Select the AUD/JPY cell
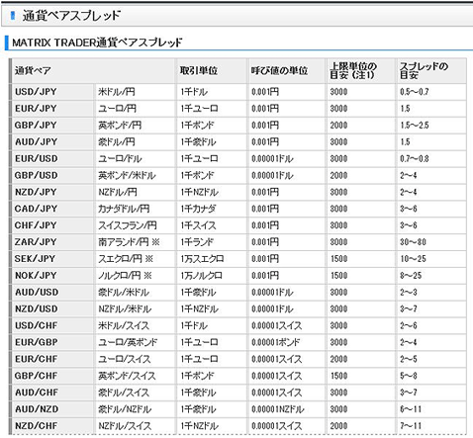The image size is (473, 438). [x=52, y=142]
